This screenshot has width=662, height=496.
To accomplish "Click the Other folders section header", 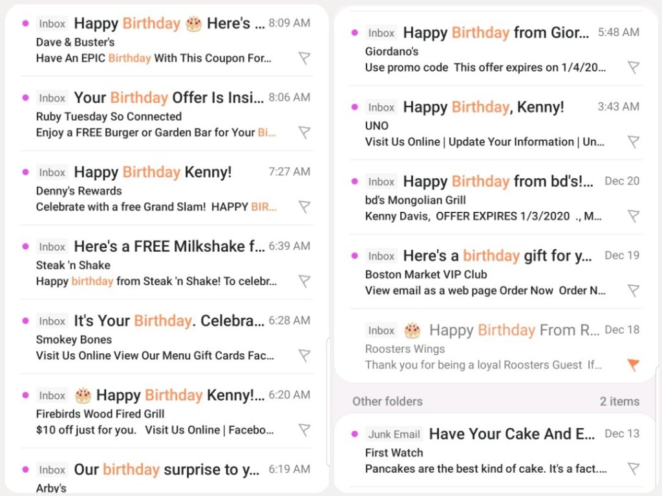I will [387, 401].
